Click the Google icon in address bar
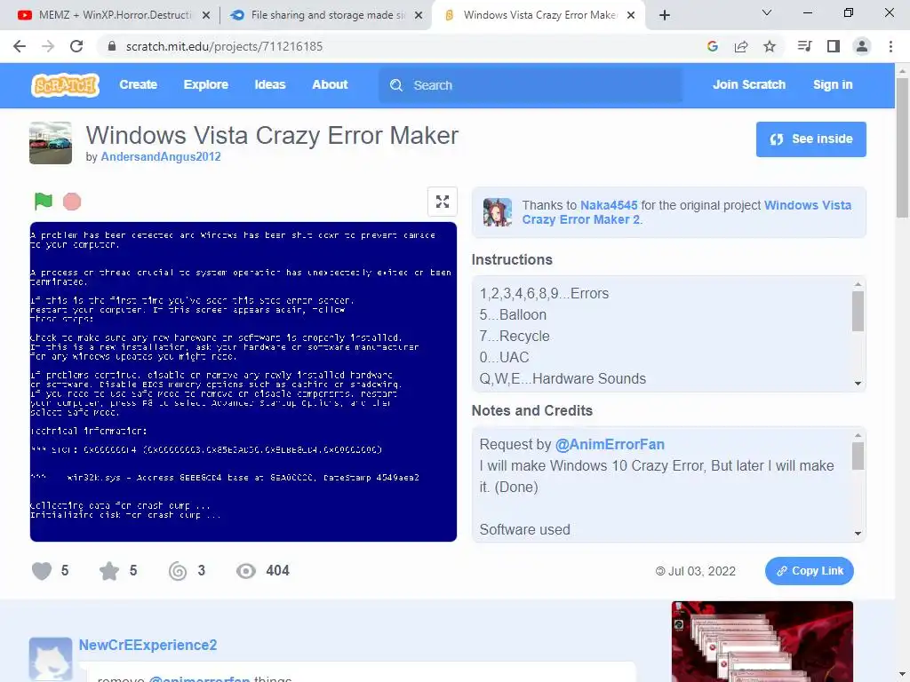Image resolution: width=910 pixels, height=682 pixels. (713, 46)
